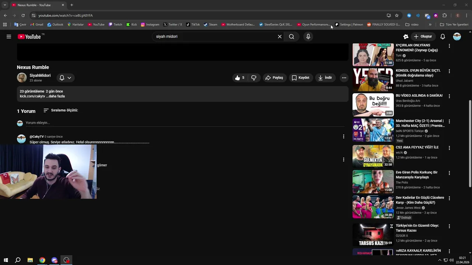The height and width of the screenshot is (265, 472).
Task: Open Manchester City Arsenal highlight video
Action: (x=420, y=123)
